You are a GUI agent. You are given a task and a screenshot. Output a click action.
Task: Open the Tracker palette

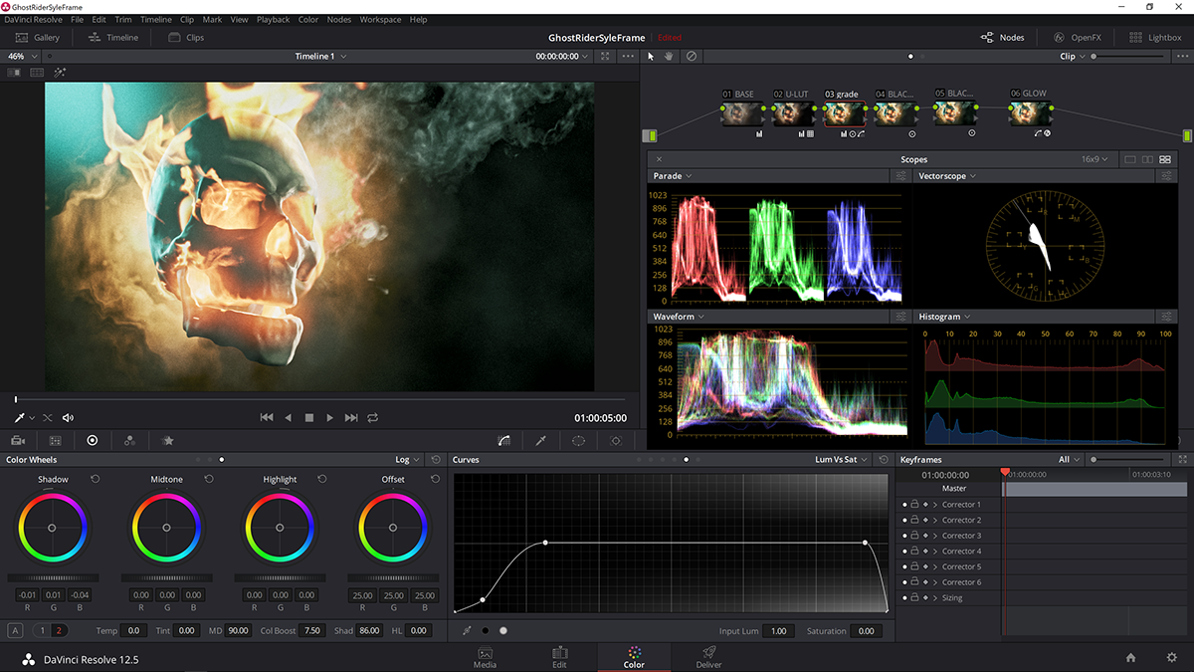click(616, 440)
